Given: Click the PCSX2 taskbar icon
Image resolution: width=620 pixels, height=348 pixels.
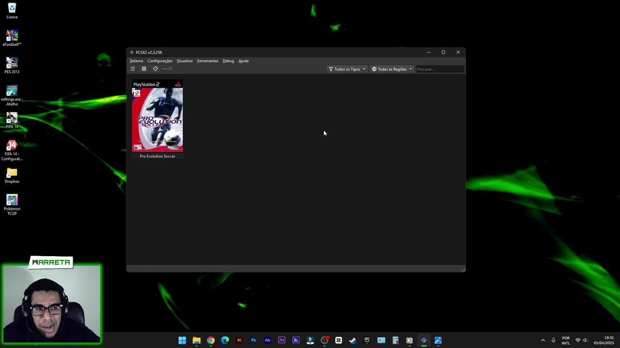Looking at the screenshot, I should click(424, 340).
